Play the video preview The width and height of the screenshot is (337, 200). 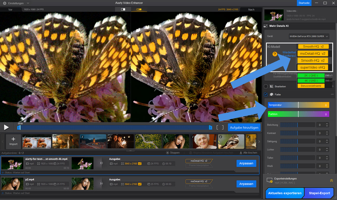coord(6,127)
